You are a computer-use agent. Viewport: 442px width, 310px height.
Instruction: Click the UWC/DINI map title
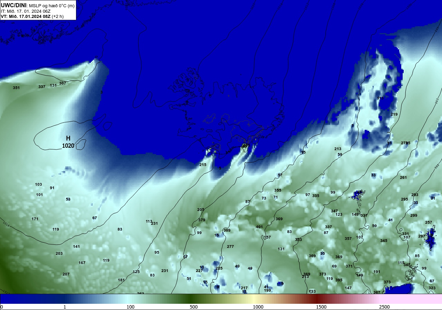pyautogui.click(x=13, y=5)
